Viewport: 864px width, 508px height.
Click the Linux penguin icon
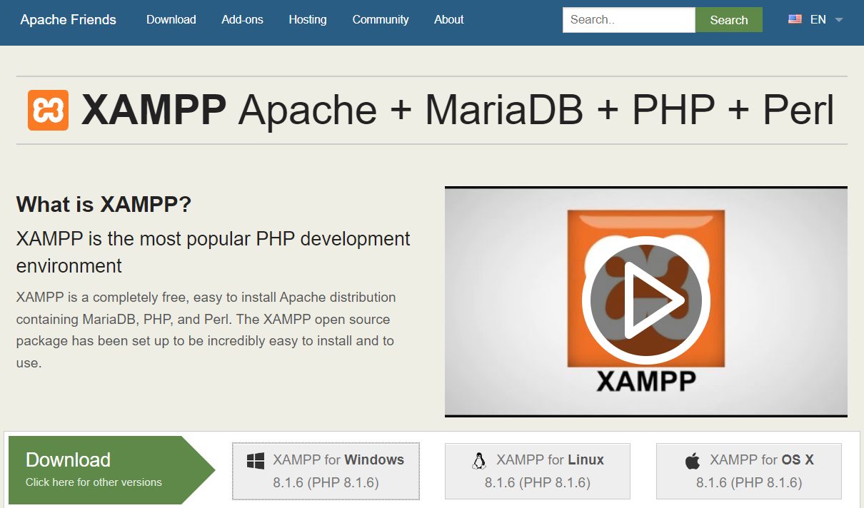479,461
